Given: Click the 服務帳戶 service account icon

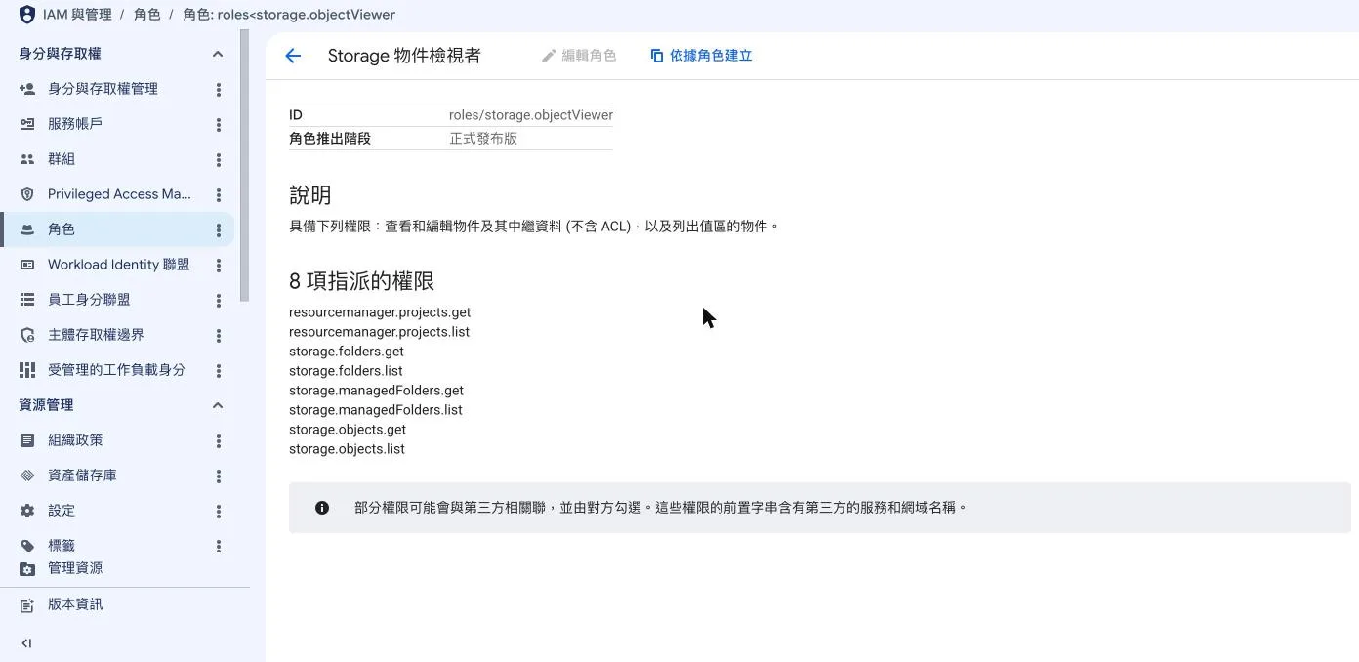Looking at the screenshot, I should (x=27, y=124).
